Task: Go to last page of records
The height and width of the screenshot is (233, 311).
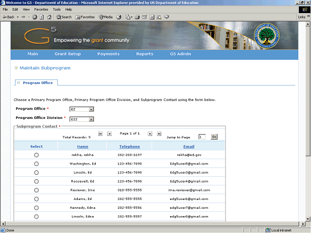Action: click(x=159, y=133)
